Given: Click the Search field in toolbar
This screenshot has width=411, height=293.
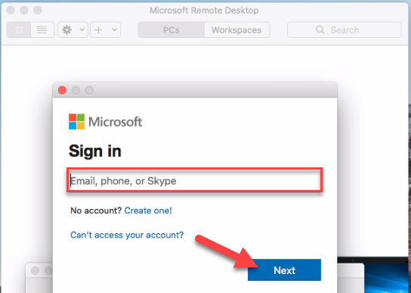Looking at the screenshot, I should pyautogui.click(x=345, y=30).
